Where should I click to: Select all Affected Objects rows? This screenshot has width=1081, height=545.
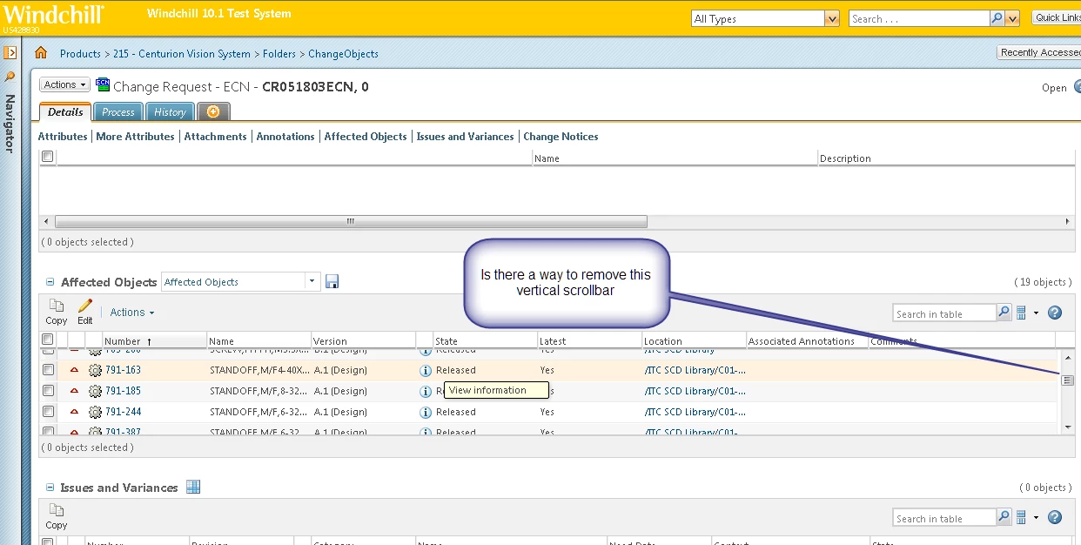48,340
